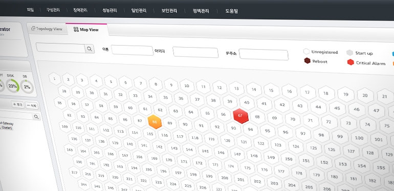Select hexagon node 100
Viewport: 394px width, 191px height.
coord(359,138)
